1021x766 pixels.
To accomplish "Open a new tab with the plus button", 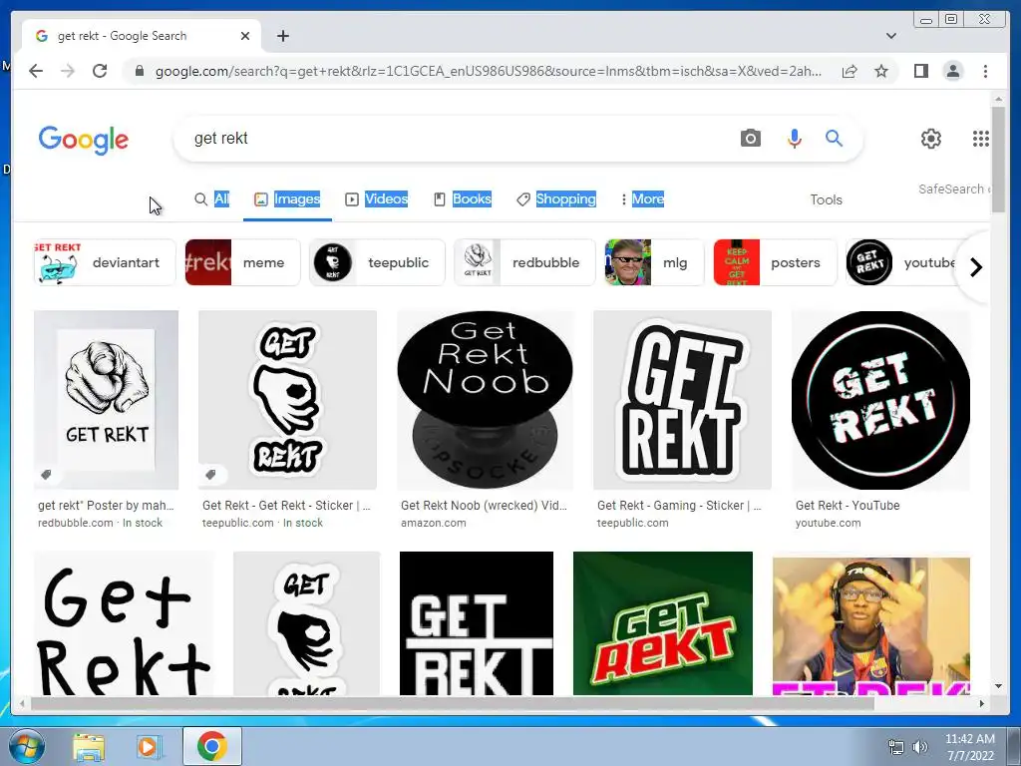I will 282,36.
